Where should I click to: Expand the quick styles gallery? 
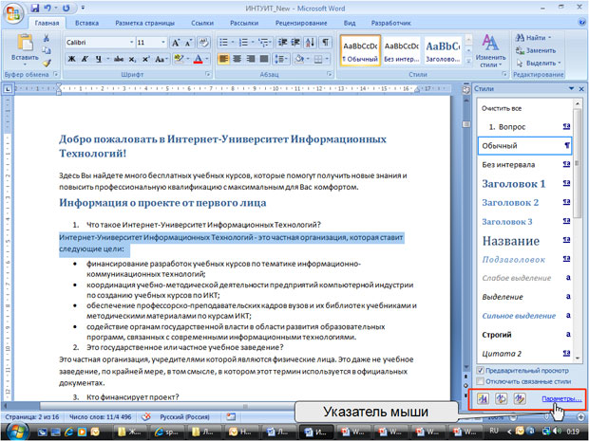point(468,61)
